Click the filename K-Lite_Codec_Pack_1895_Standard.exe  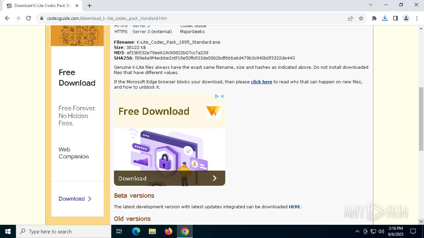pyautogui.click(x=179, y=42)
